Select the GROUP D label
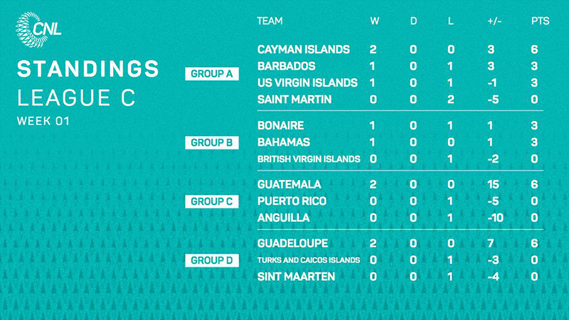569x320 pixels. [x=212, y=260]
